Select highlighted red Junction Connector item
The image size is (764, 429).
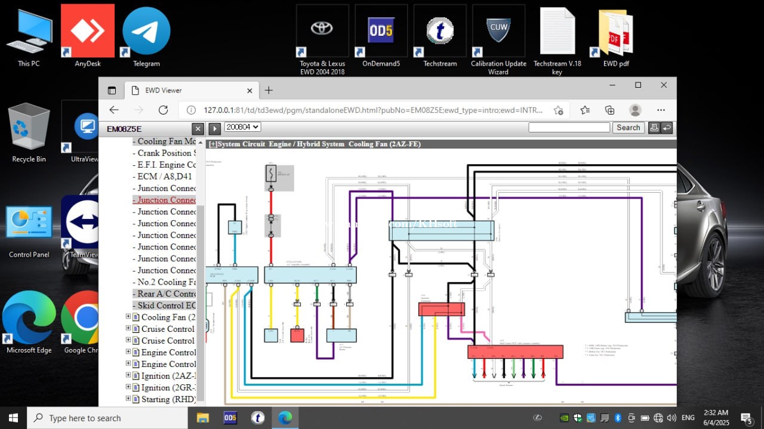coord(164,200)
